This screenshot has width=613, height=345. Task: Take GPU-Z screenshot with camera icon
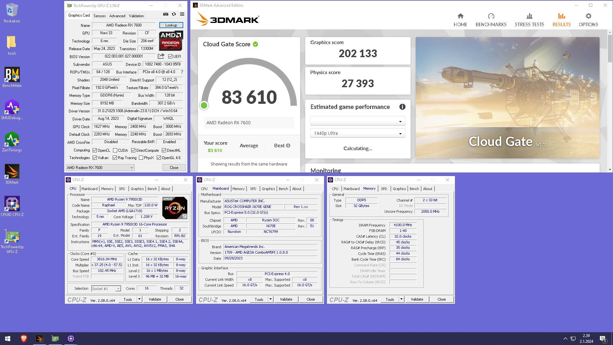point(166,14)
